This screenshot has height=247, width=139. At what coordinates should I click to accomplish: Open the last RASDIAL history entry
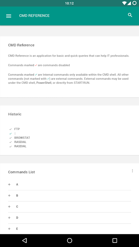tap(20, 146)
